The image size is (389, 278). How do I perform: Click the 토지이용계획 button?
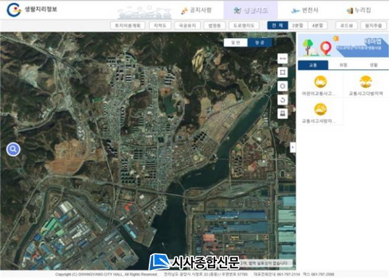click(x=129, y=26)
